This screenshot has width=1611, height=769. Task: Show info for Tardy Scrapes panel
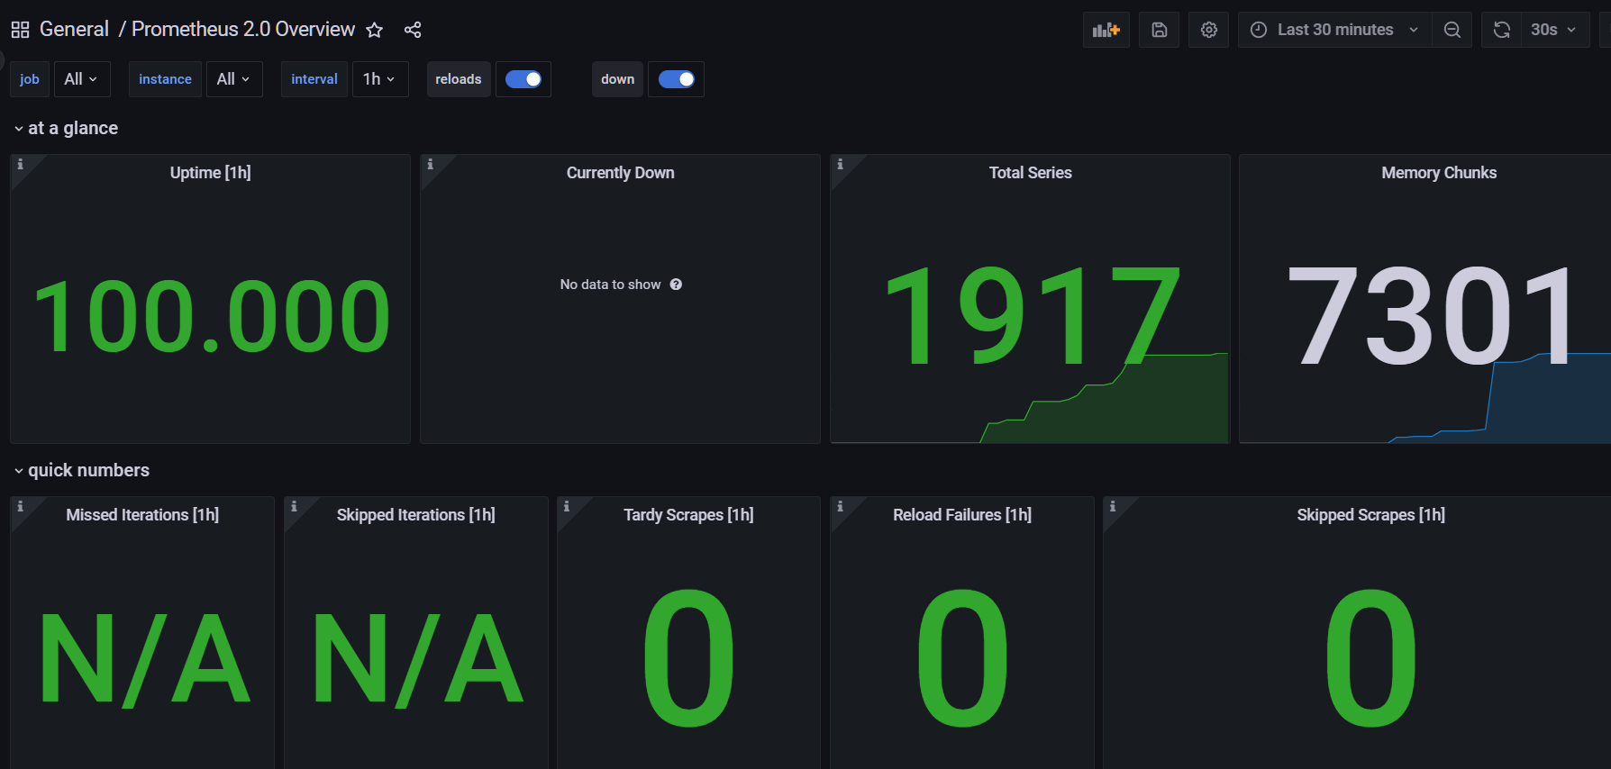coord(567,506)
